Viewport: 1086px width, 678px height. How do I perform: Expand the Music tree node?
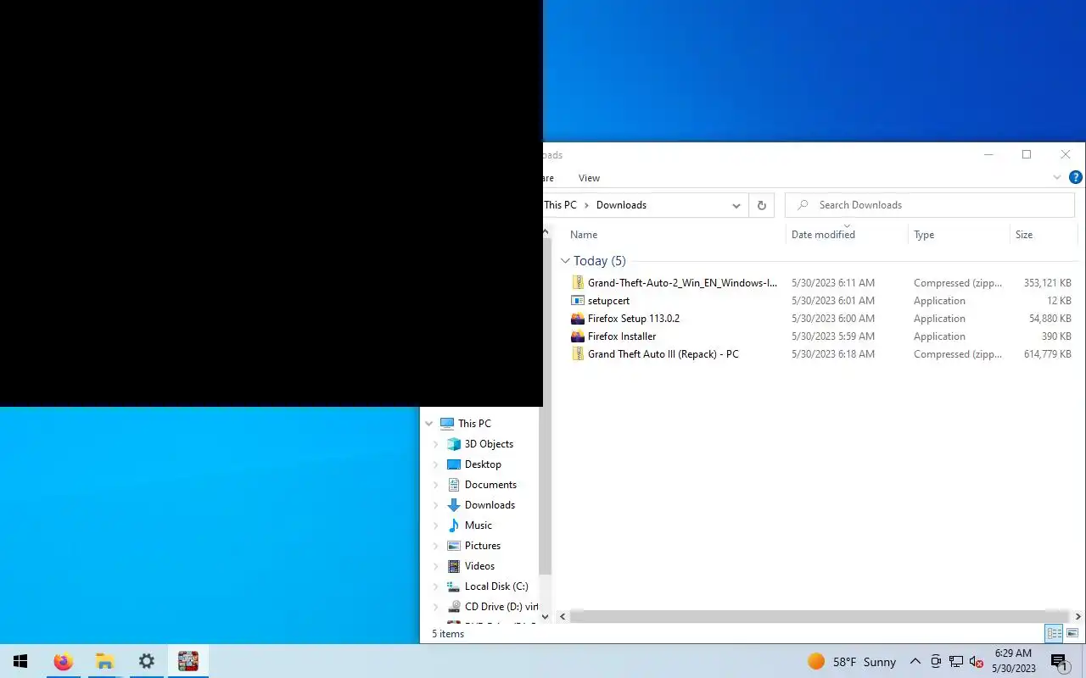[x=436, y=525]
